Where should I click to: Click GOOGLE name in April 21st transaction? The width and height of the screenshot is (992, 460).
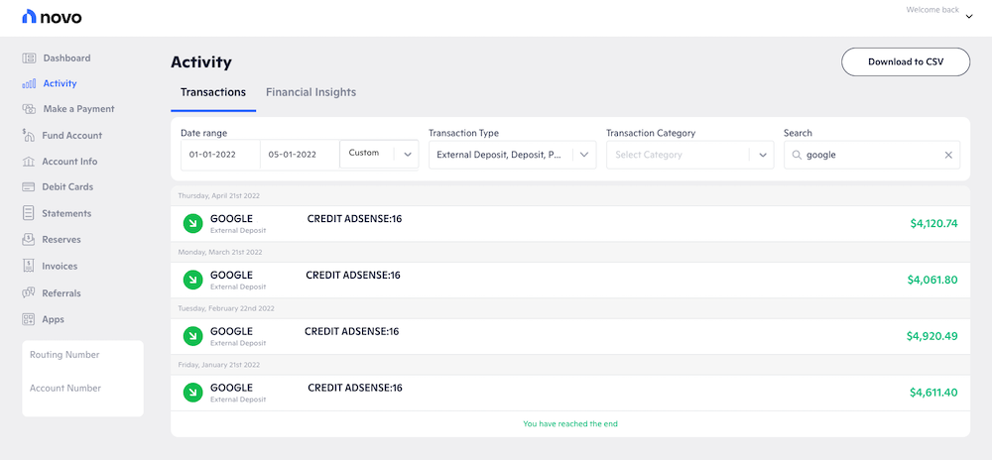coord(231,219)
